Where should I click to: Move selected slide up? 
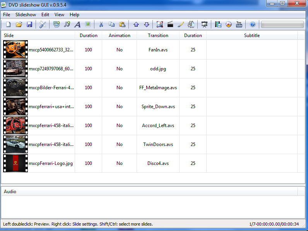tap(136, 24)
